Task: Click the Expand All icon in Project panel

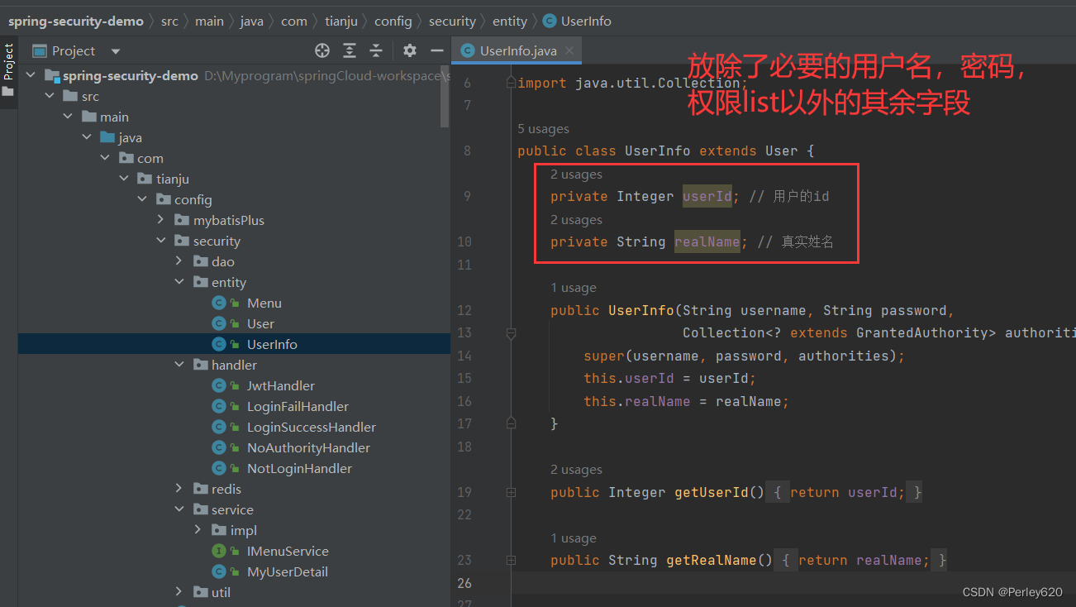Action: (350, 51)
